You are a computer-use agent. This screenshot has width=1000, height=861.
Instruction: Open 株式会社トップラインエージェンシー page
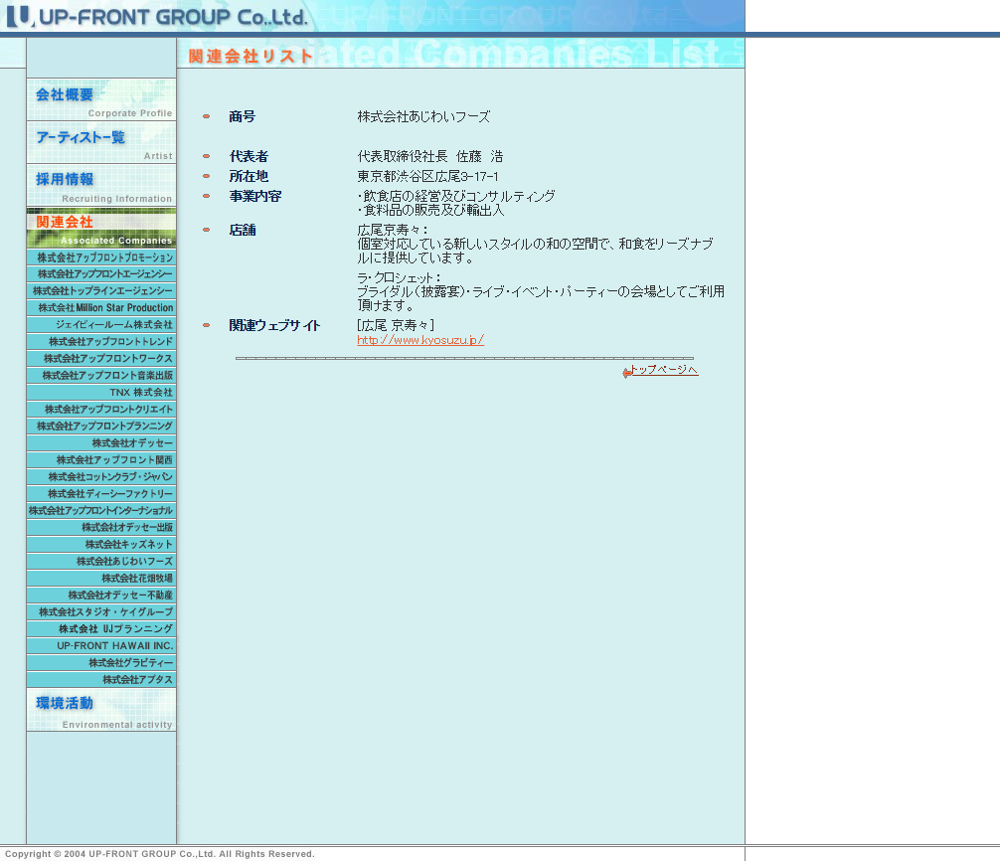[101, 291]
